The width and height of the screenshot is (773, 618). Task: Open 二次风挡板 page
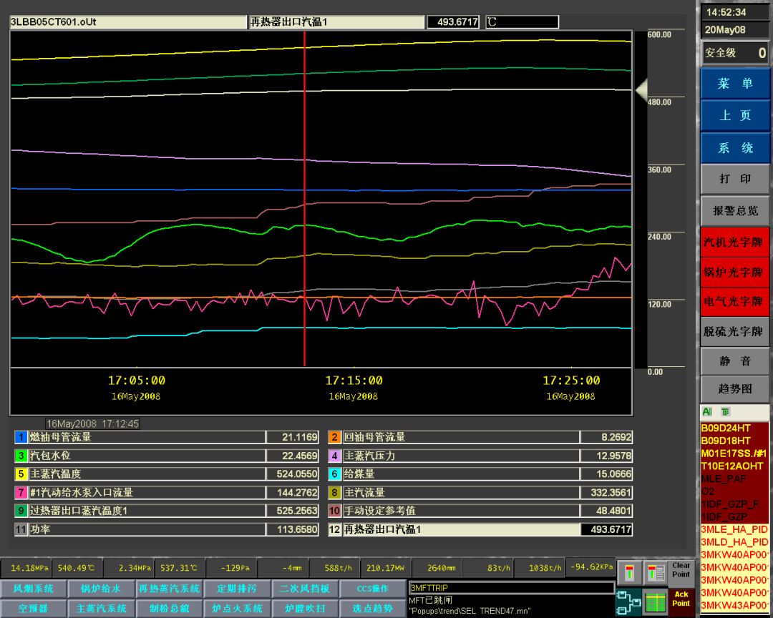pyautogui.click(x=305, y=589)
